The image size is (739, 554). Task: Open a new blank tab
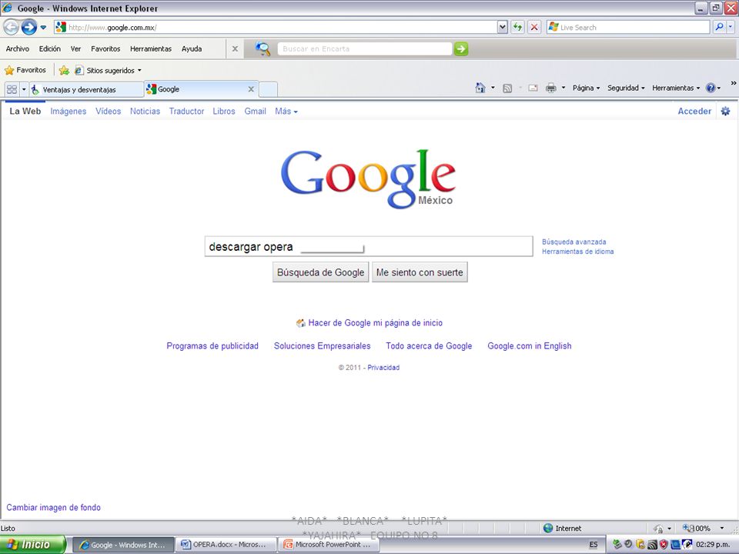click(x=268, y=89)
